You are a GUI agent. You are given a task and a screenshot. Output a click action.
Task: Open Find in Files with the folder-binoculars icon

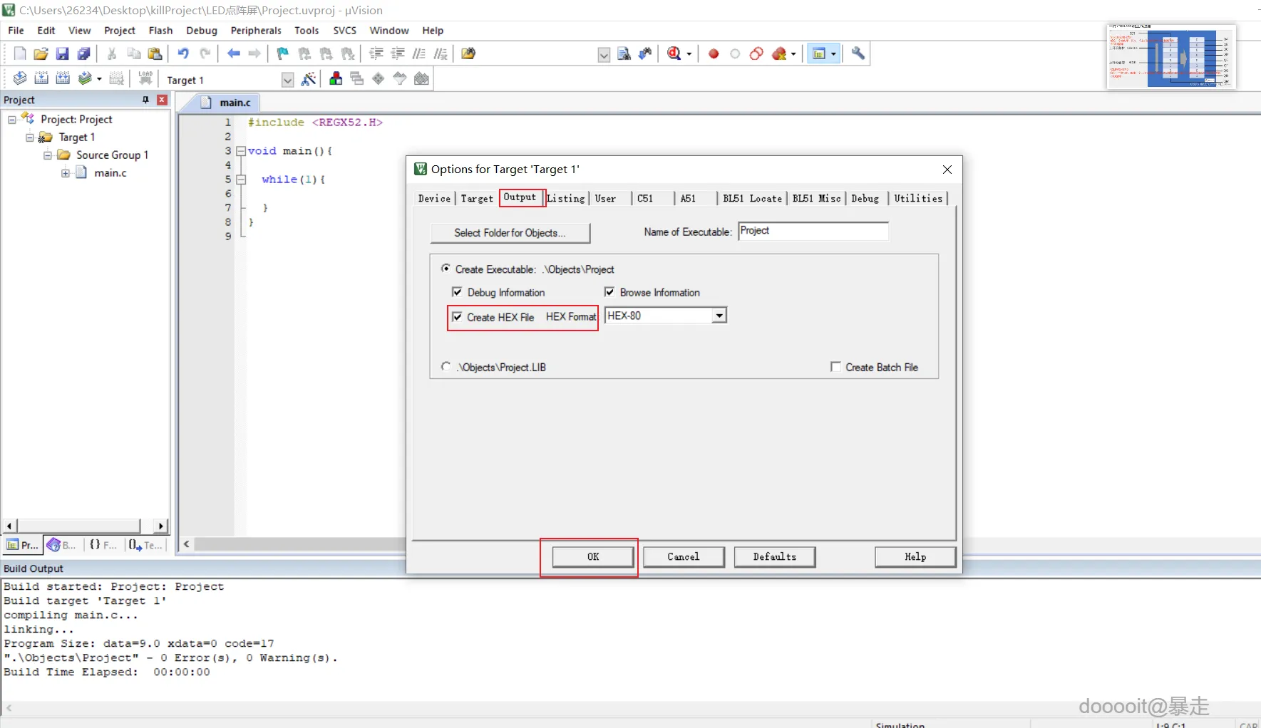tap(468, 53)
